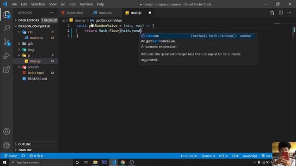Click the Go Live status bar button
Screen dimensions: 296x166
click(266, 156)
